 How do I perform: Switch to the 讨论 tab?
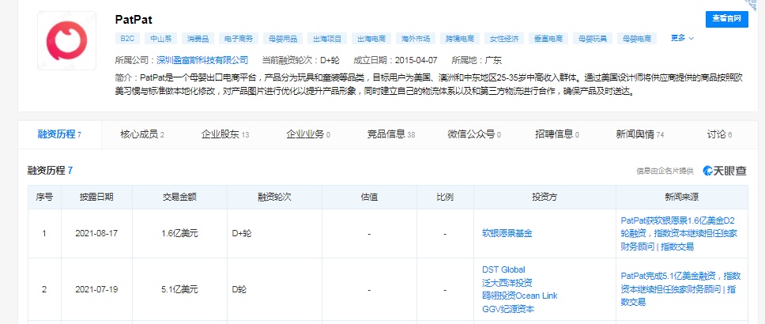[x=719, y=134]
